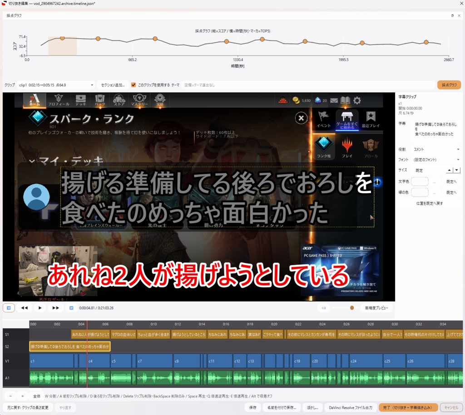The width and height of the screenshot is (465, 415).
Task: Increase サイズ with the up arrow
Action: [x=449, y=170]
